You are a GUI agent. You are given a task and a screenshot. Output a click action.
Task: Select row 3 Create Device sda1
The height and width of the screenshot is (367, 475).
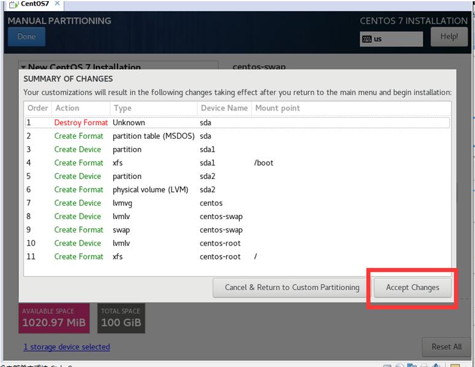[x=237, y=150]
